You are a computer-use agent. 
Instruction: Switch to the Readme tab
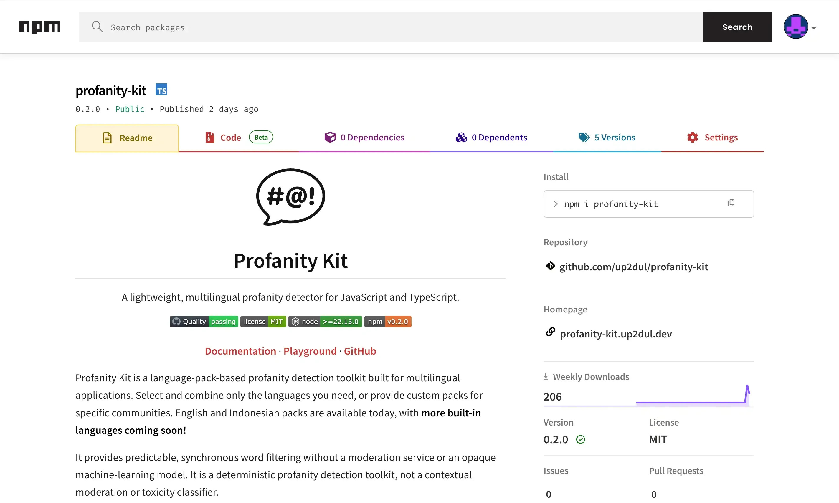pos(127,138)
